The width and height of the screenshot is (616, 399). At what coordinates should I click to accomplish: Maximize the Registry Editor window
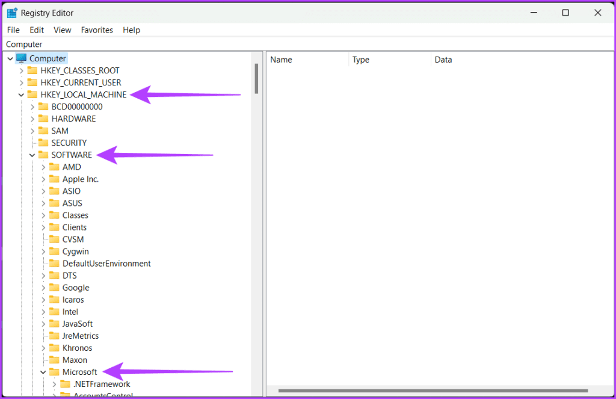click(565, 13)
